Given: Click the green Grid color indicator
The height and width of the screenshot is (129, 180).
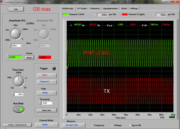Looking at the screenshot, I should click(172, 118).
